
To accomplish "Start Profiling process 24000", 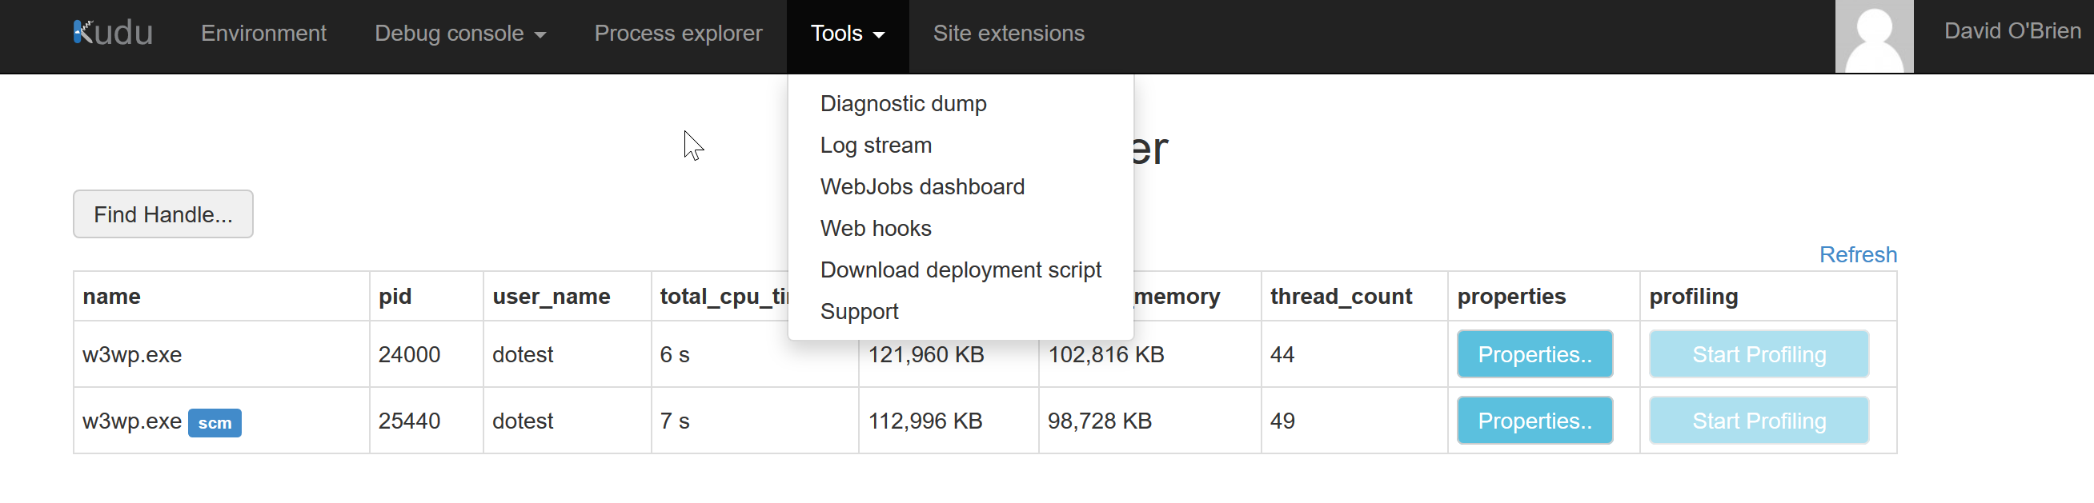I will [x=1759, y=354].
